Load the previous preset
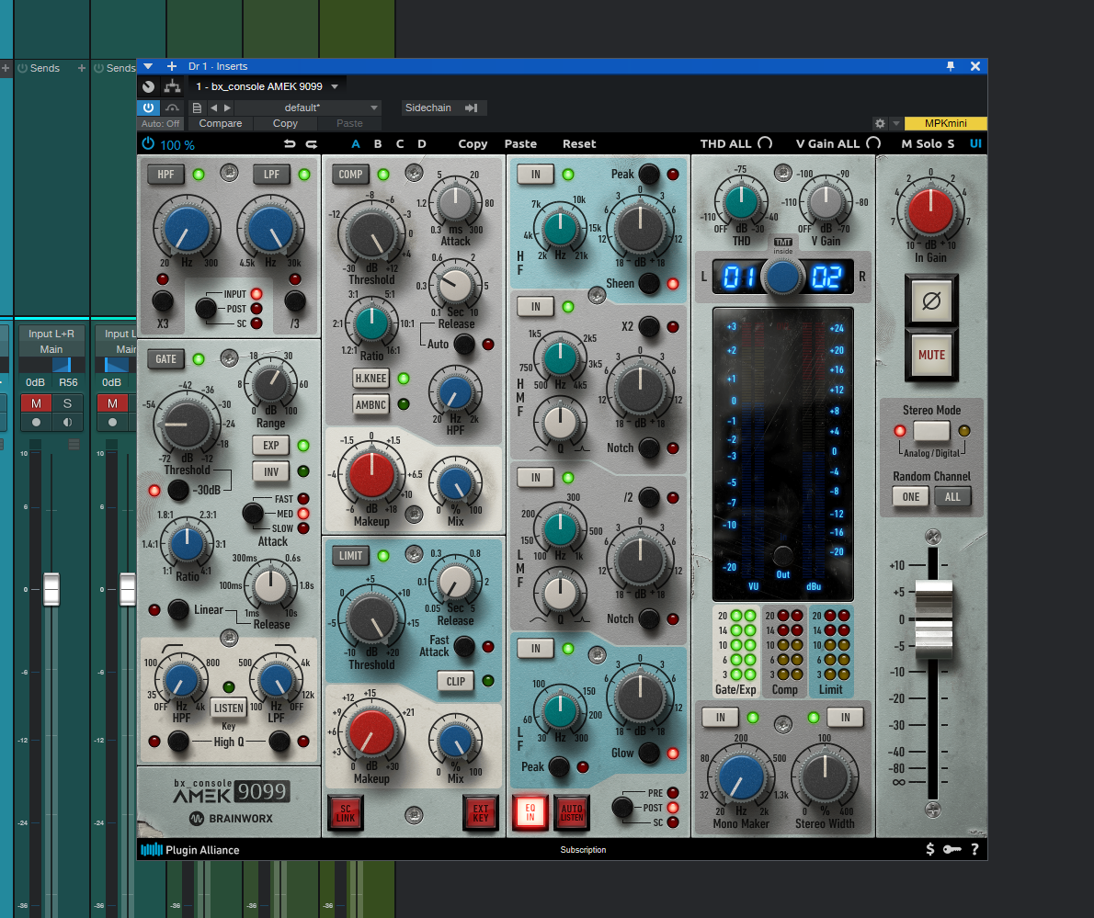Screen dimensions: 1094x918 click(213, 108)
